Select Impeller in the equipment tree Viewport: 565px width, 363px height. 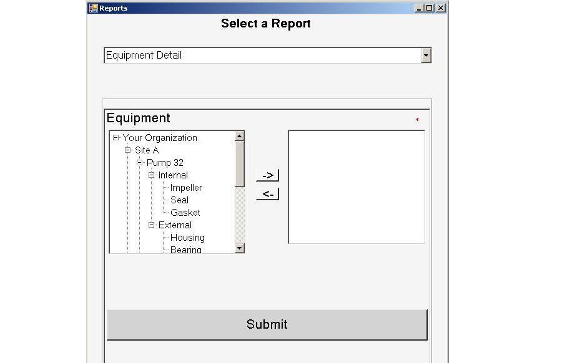pos(186,188)
